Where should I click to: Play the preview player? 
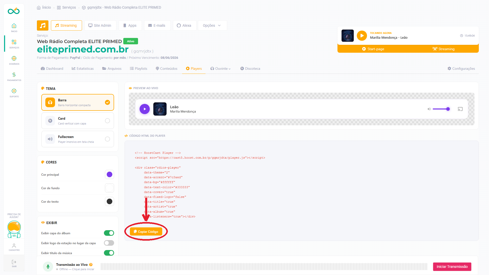tap(145, 109)
